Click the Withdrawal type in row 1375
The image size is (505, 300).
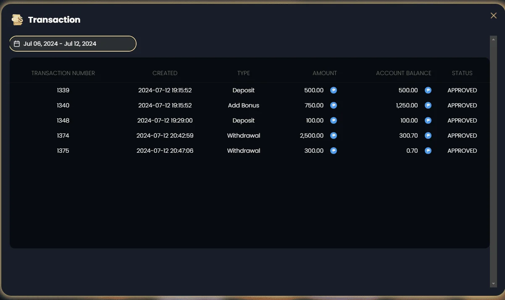click(x=244, y=151)
